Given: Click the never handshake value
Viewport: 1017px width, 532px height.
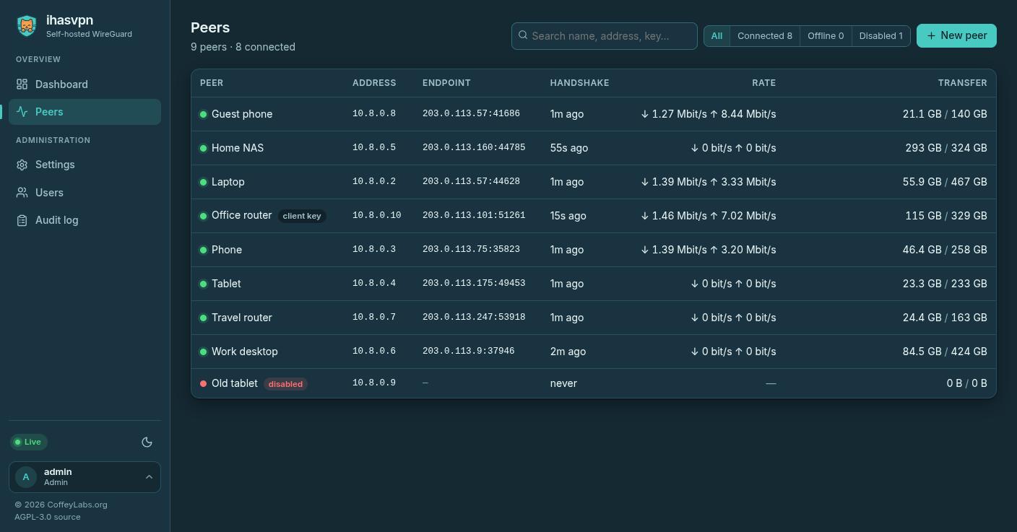Looking at the screenshot, I should 563,383.
